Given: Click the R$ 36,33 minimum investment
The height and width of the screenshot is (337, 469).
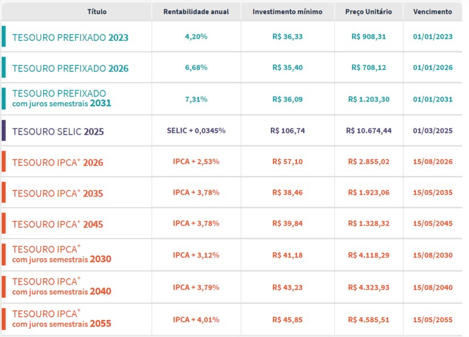Looking at the screenshot, I should pos(288,36).
